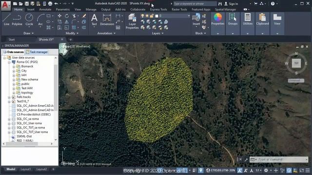Open the Utilities calculator panel

point(248,19)
